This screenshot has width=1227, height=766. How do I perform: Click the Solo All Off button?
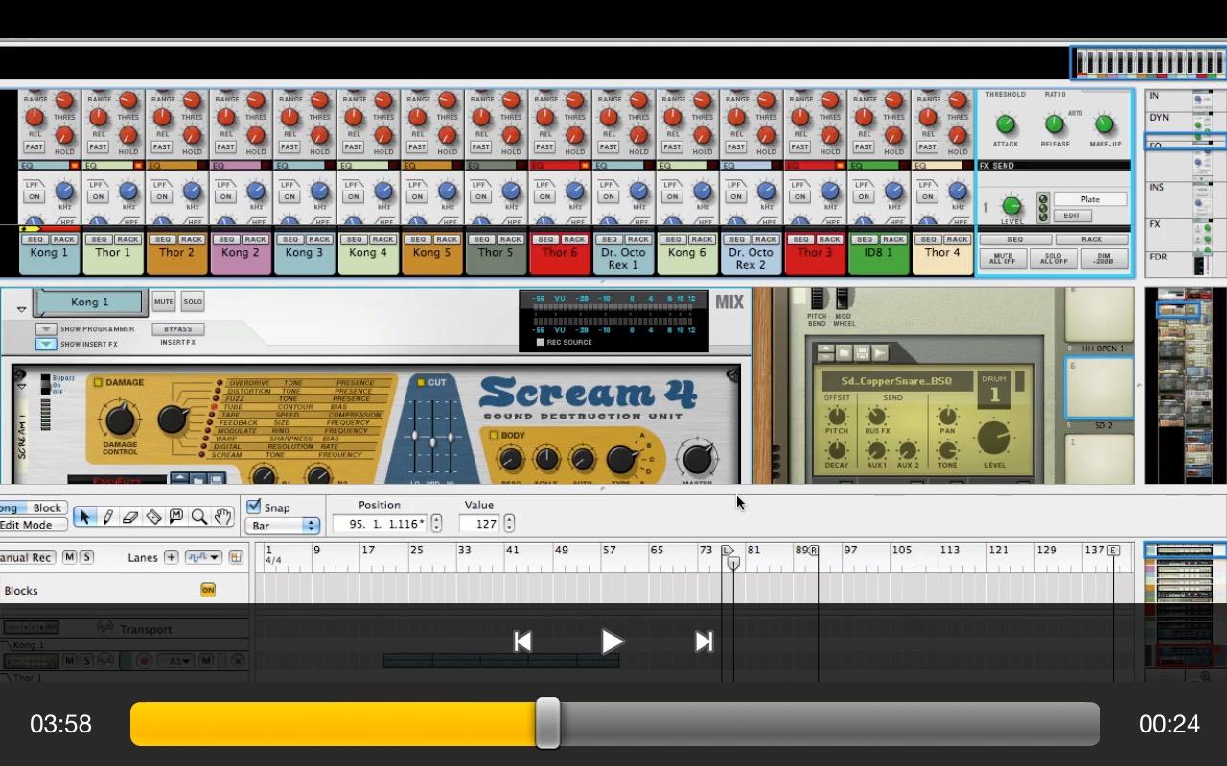[1053, 259]
